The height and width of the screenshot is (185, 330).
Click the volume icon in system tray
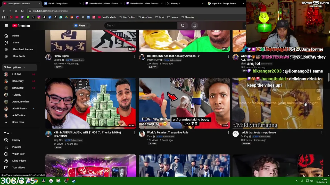[x=312, y=181]
